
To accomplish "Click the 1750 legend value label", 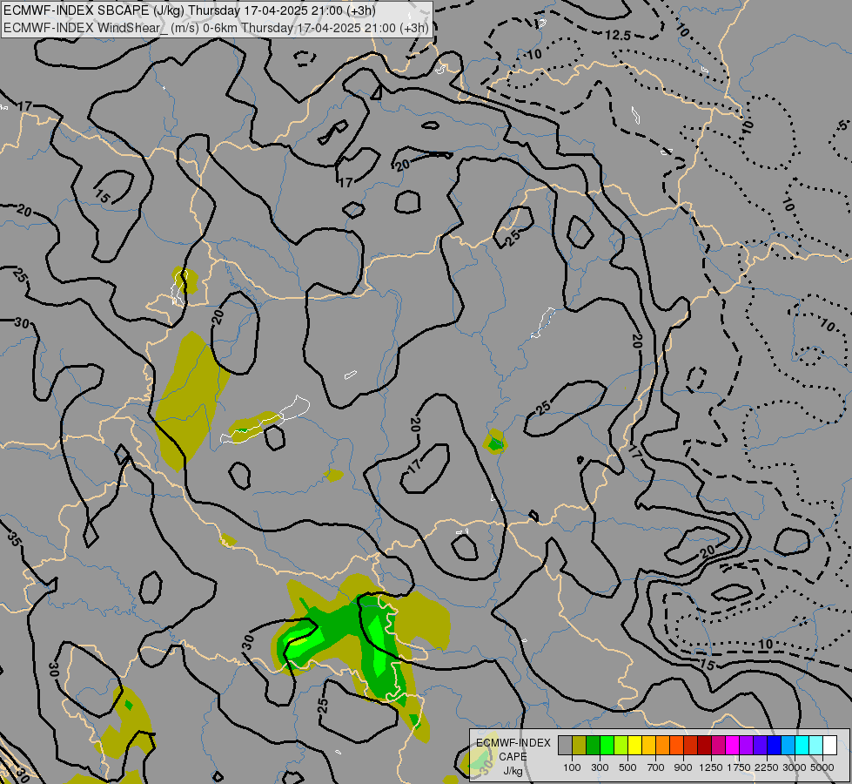I will (739, 767).
